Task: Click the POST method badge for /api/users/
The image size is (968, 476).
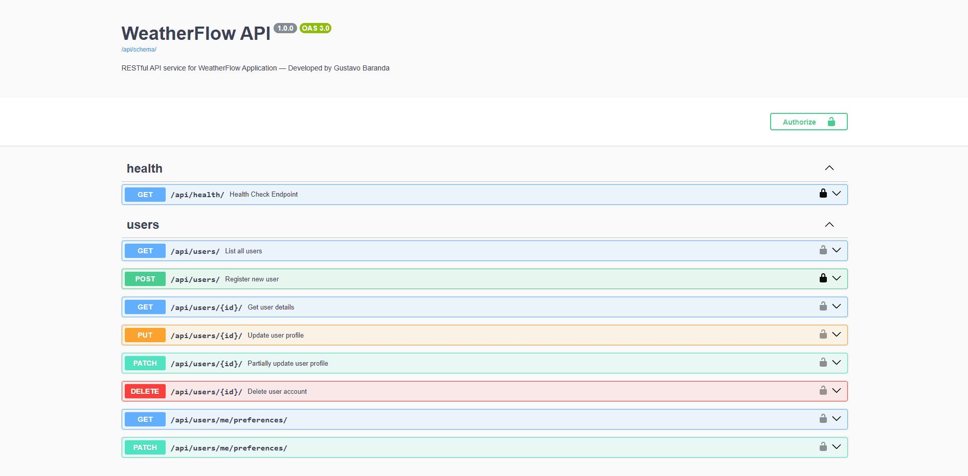Action: point(145,279)
